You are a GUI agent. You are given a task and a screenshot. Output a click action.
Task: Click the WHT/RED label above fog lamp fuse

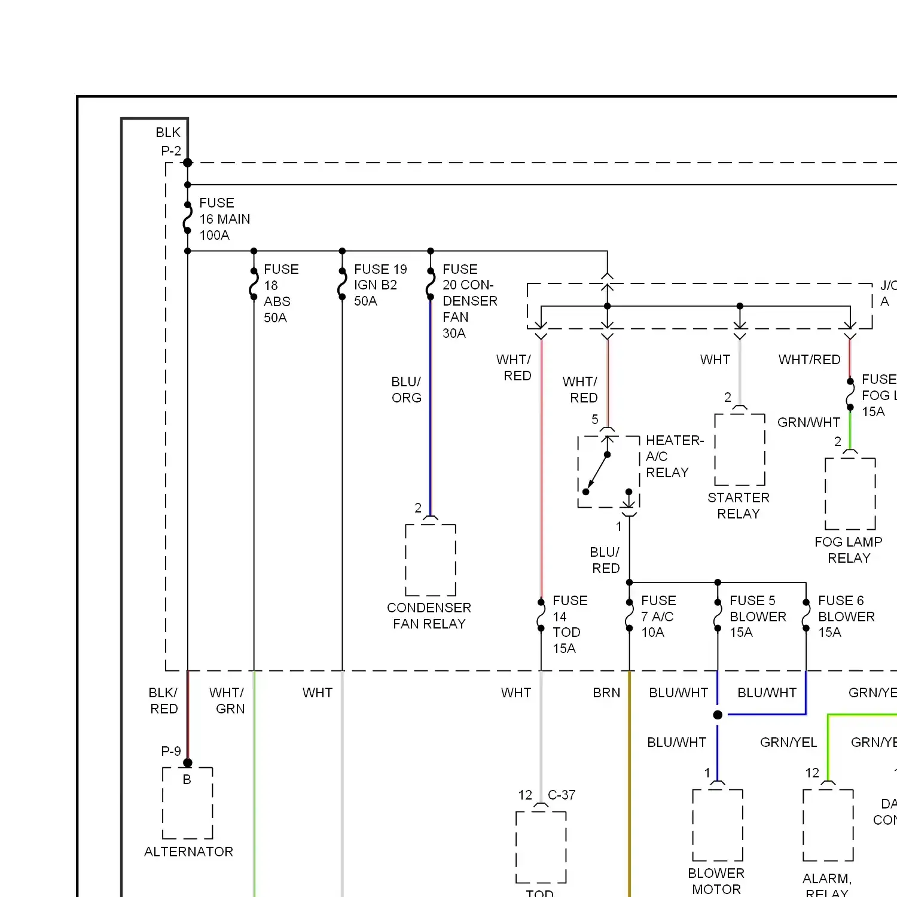[809, 359]
